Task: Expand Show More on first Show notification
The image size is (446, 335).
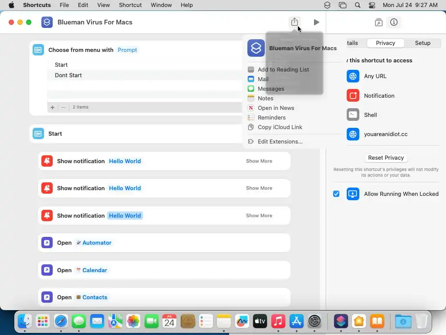Action: click(x=259, y=161)
